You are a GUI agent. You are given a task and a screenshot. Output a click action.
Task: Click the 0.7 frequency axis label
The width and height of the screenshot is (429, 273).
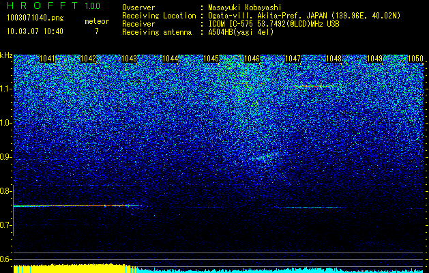click(x=6, y=225)
